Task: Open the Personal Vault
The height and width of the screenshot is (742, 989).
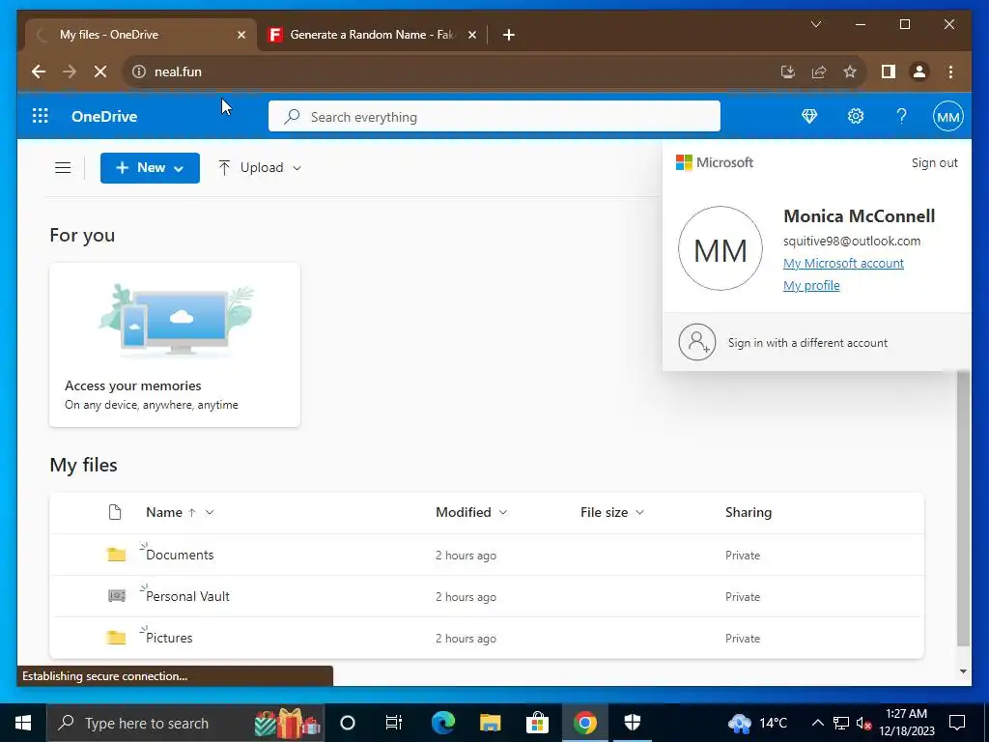Action: 187,596
